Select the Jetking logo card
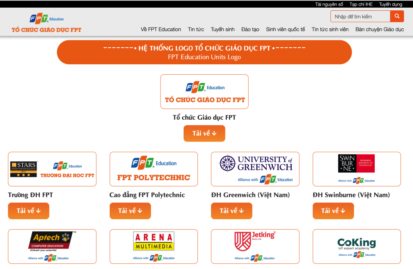This screenshot has height=269, width=413. 255,246
